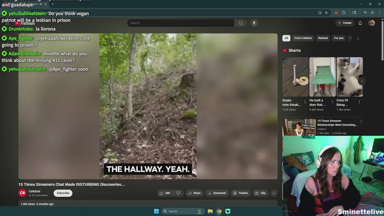Open the Windows Start menu
This screenshot has height=216, width=384.
[156, 211]
